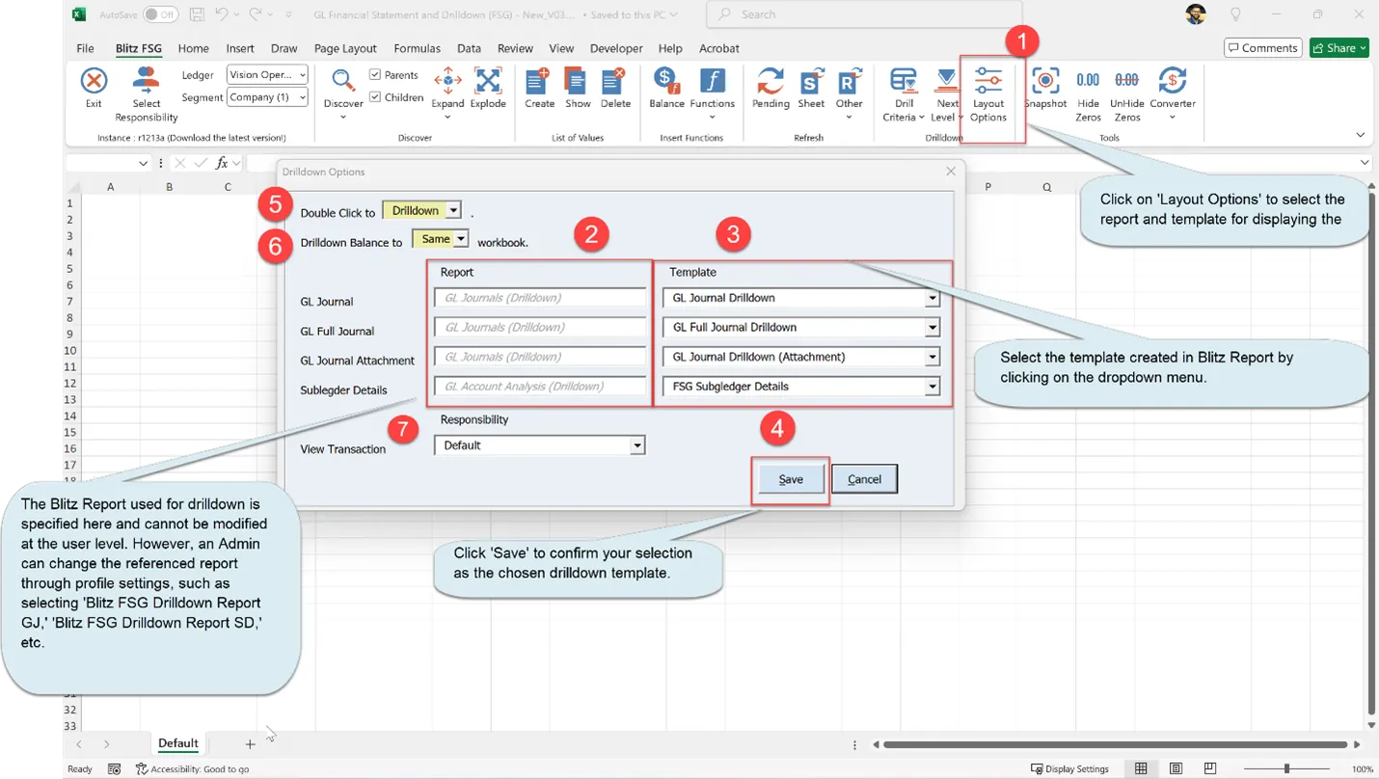The height and width of the screenshot is (779, 1379).
Task: Close the Drilldown Options dialog
Action: click(951, 172)
